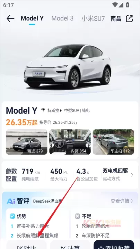Tap the Wi-Fi status icon
Screen dimensions: 140x249
(x=115, y=5)
